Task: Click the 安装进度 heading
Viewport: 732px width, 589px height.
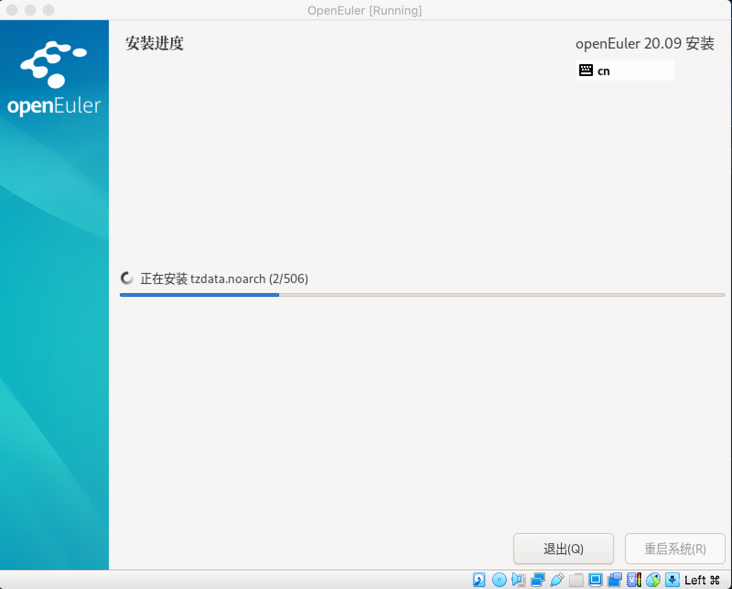Action: click(155, 43)
